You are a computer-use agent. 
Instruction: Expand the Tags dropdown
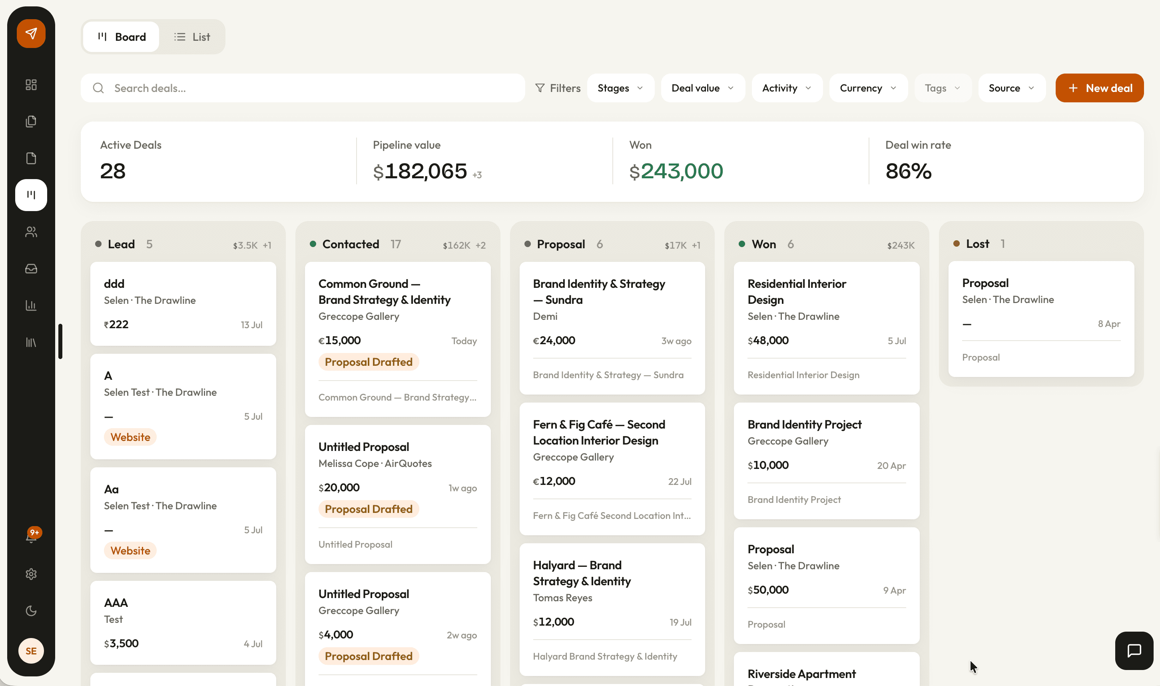(942, 88)
